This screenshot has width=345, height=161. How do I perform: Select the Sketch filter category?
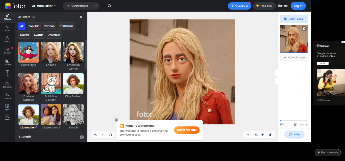point(24,35)
